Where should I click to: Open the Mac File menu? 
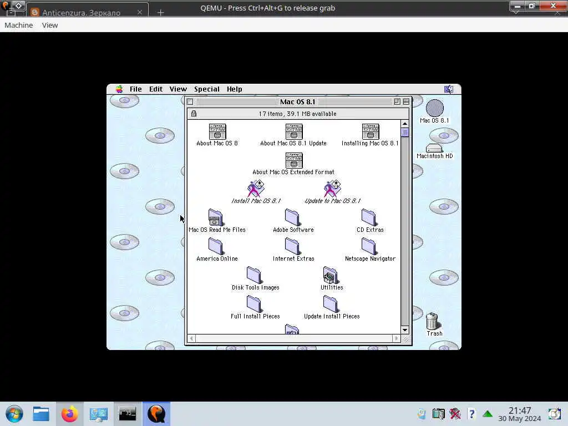coord(136,89)
